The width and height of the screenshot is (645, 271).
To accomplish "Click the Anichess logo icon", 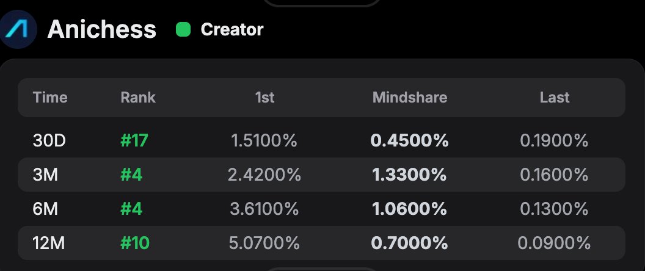I will tap(18, 29).
